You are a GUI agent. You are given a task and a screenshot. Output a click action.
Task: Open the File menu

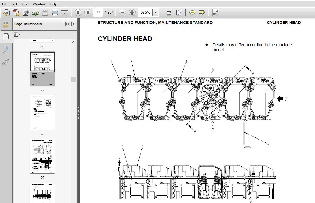(x=5, y=4)
